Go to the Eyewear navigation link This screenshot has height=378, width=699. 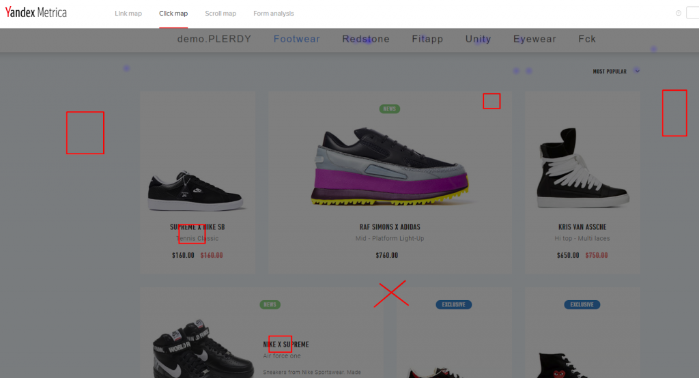[x=534, y=39]
